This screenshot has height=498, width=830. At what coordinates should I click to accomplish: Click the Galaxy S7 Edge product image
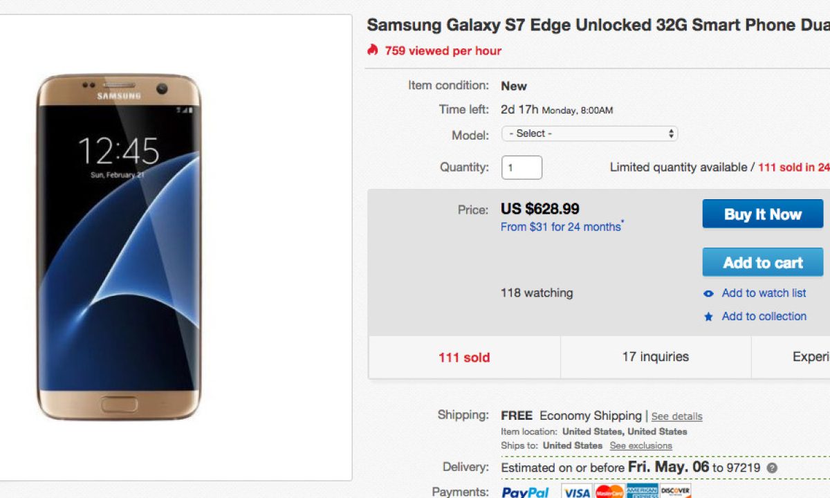[118, 247]
